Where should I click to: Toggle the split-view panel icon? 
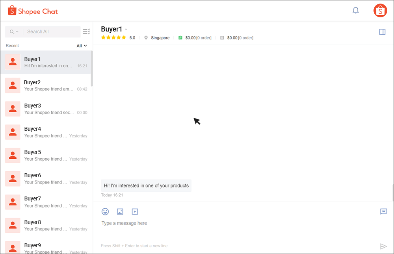click(382, 32)
